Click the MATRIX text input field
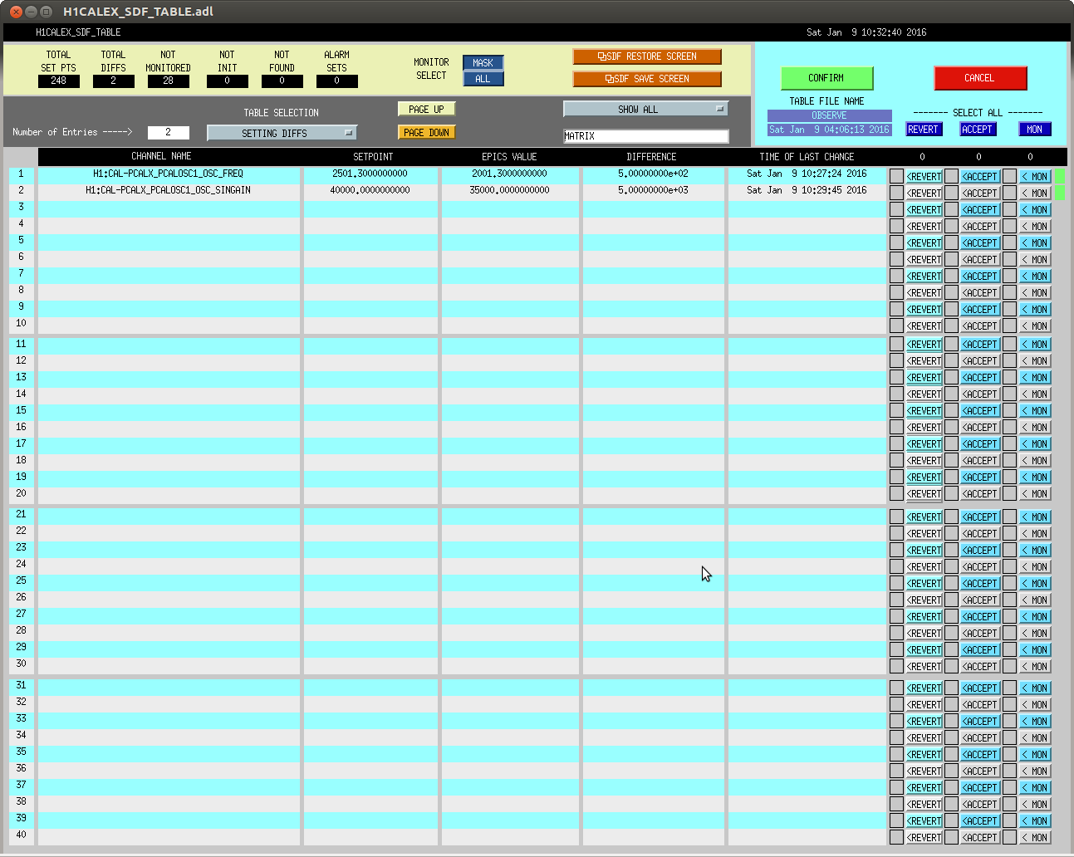 point(645,136)
